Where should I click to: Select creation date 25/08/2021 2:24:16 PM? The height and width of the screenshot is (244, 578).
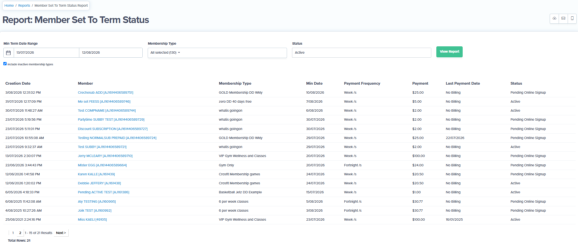[x=23, y=220]
